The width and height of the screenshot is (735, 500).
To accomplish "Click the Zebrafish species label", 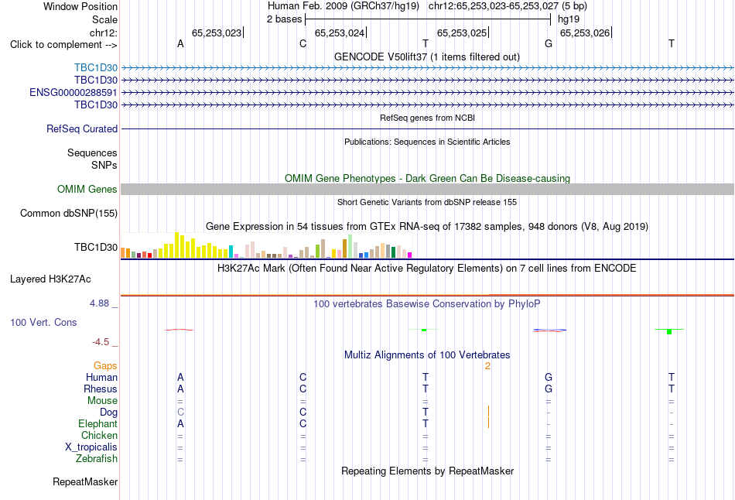I will [x=97, y=458].
